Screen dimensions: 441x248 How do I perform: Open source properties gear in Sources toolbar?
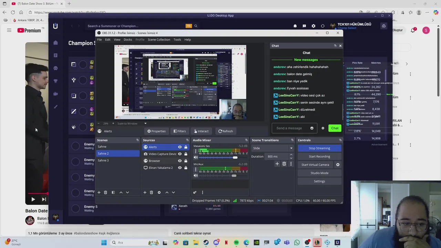click(x=159, y=193)
